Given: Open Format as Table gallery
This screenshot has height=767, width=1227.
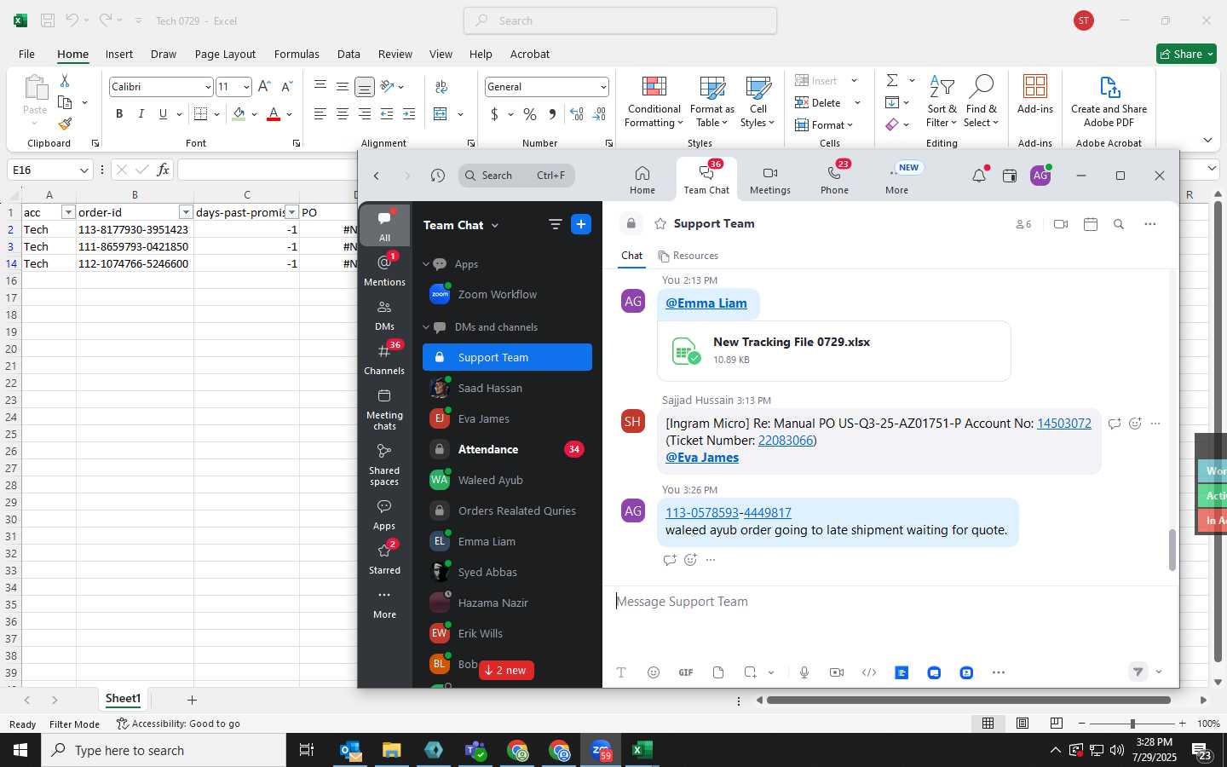Looking at the screenshot, I should tap(711, 102).
